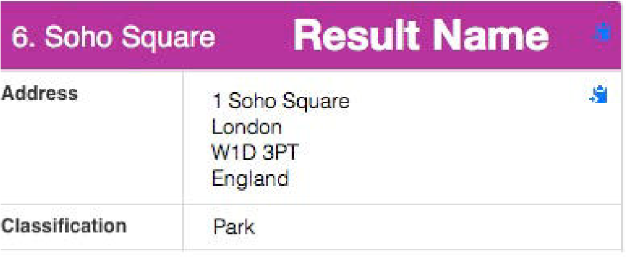The width and height of the screenshot is (626, 257).
Task: Click the "Result Name" heading text
Action: tap(421, 36)
